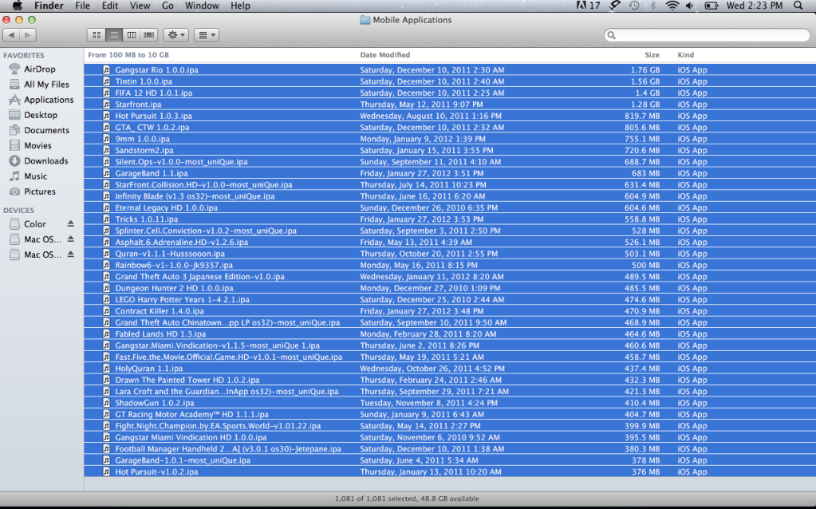Image resolution: width=816 pixels, height=509 pixels.
Task: Open the Apple menu
Action: 18,6
